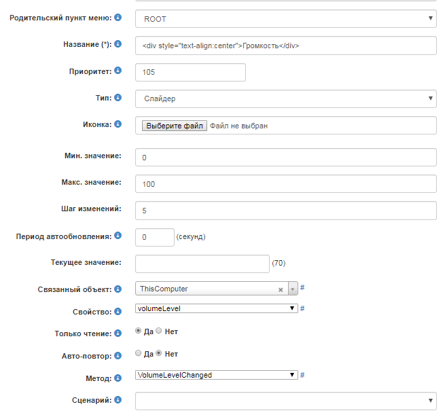Expand the Свойство dropdown with volumeLevel
Image resolution: width=447 pixels, height=415 pixels.
(217, 308)
